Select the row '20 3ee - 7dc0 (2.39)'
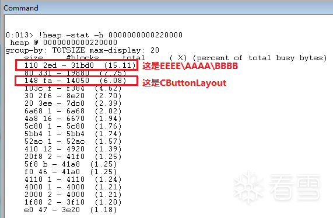Screen dimensions: 333x218 coord(73,103)
